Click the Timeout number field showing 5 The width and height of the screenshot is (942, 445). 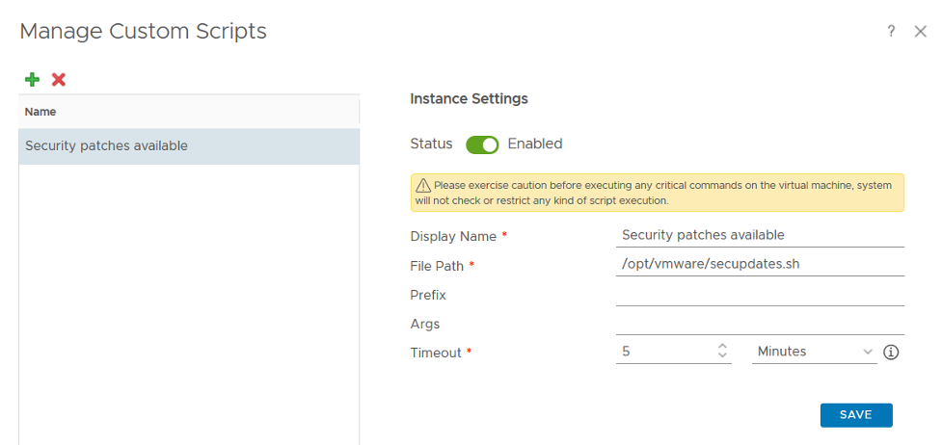665,353
